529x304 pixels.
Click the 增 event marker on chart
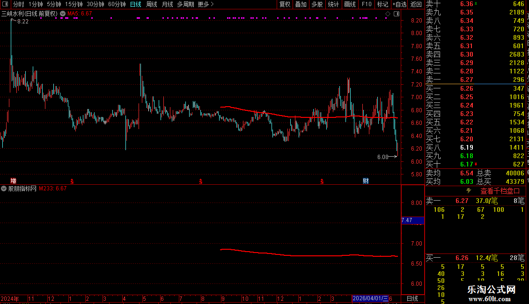pyautogui.click(x=14, y=181)
